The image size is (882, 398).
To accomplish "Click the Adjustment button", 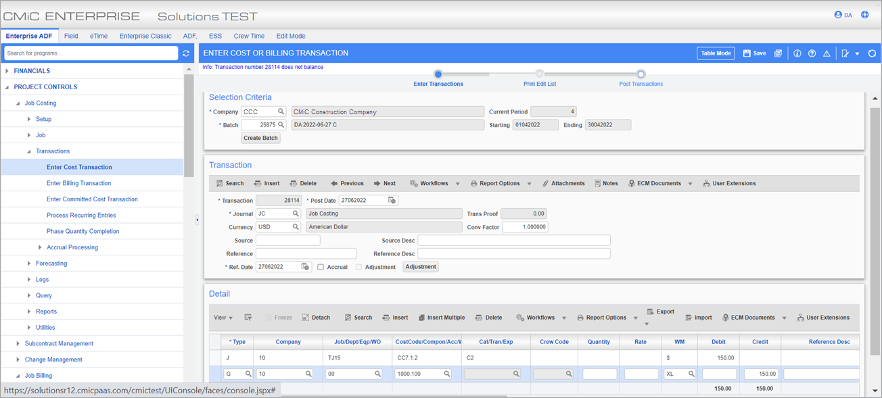I will click(421, 267).
